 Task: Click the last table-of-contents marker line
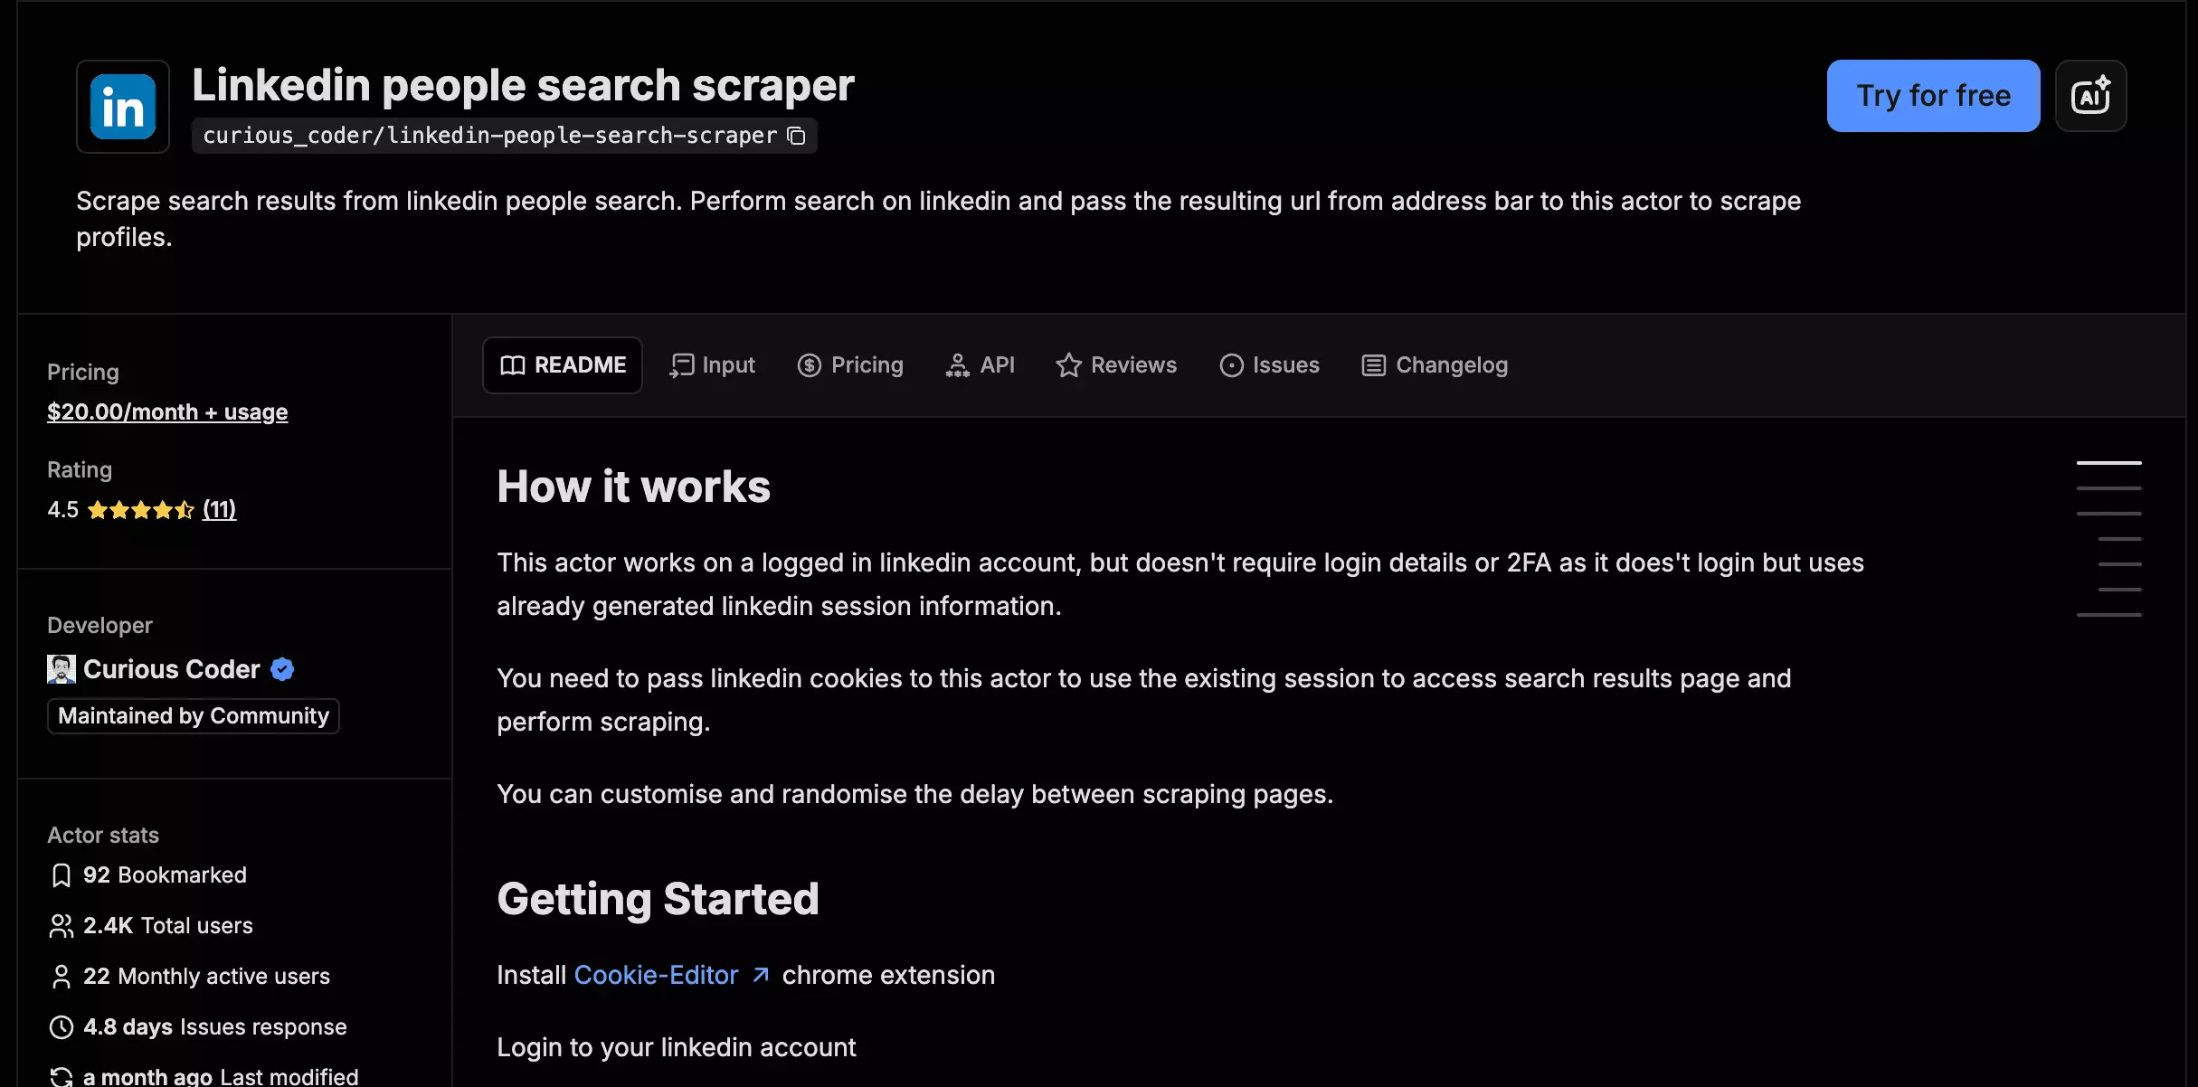point(2108,615)
